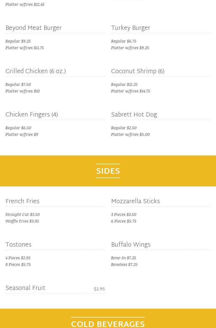This screenshot has width=216, height=328.
Task: Select the Mozzarella Sticks item
Action: tap(135, 202)
